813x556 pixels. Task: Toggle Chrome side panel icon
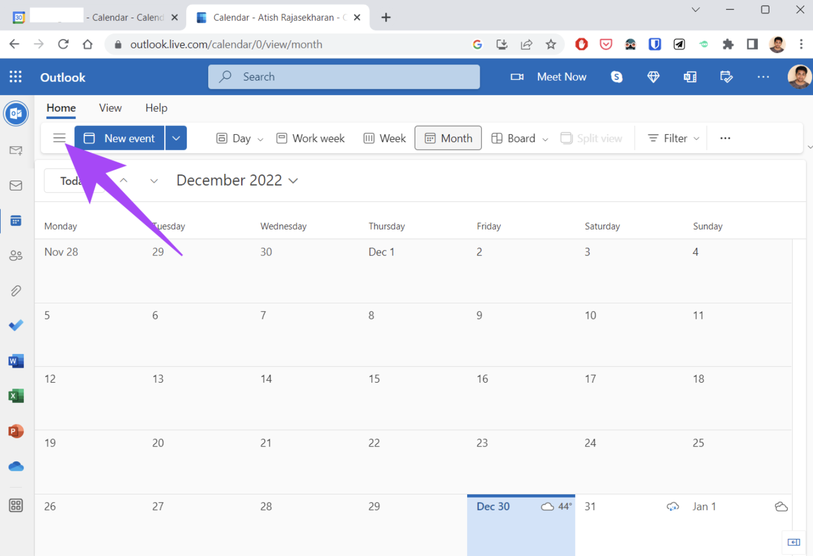[752, 45]
